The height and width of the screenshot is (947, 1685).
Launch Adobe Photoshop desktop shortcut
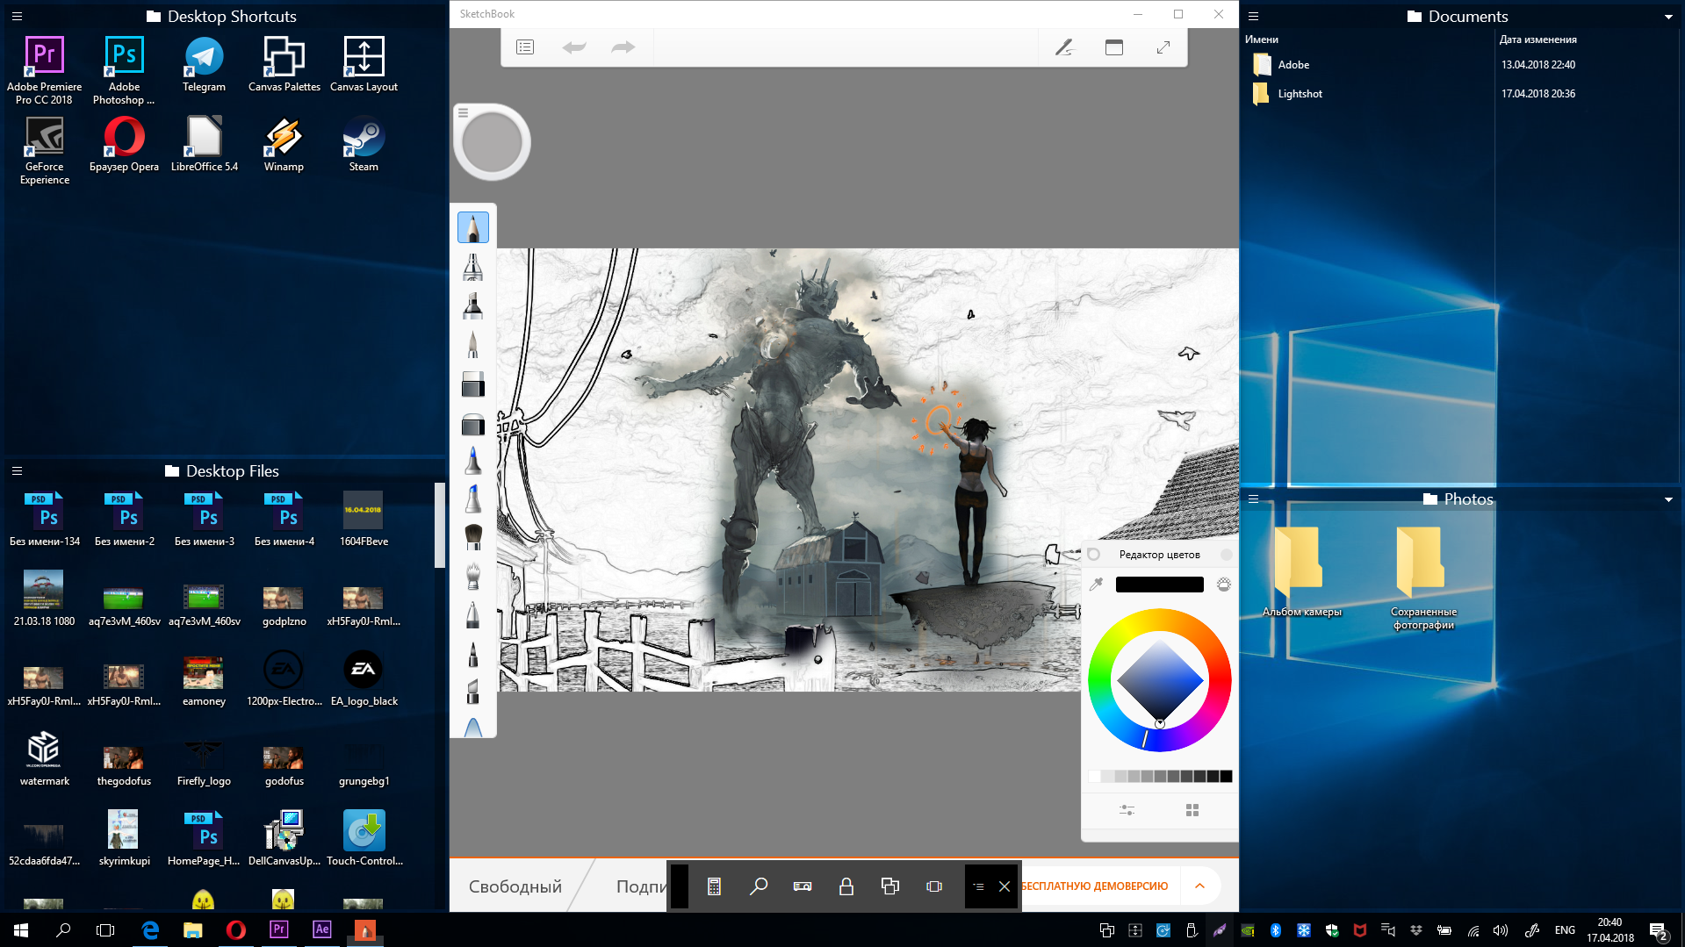pos(124,71)
